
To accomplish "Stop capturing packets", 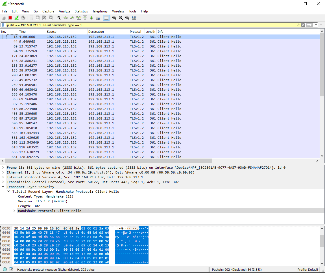I will click(x=10, y=18).
